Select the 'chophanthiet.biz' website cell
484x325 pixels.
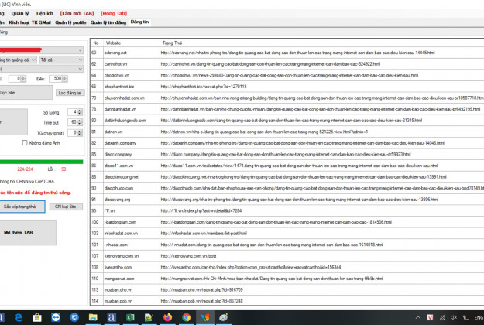point(132,87)
